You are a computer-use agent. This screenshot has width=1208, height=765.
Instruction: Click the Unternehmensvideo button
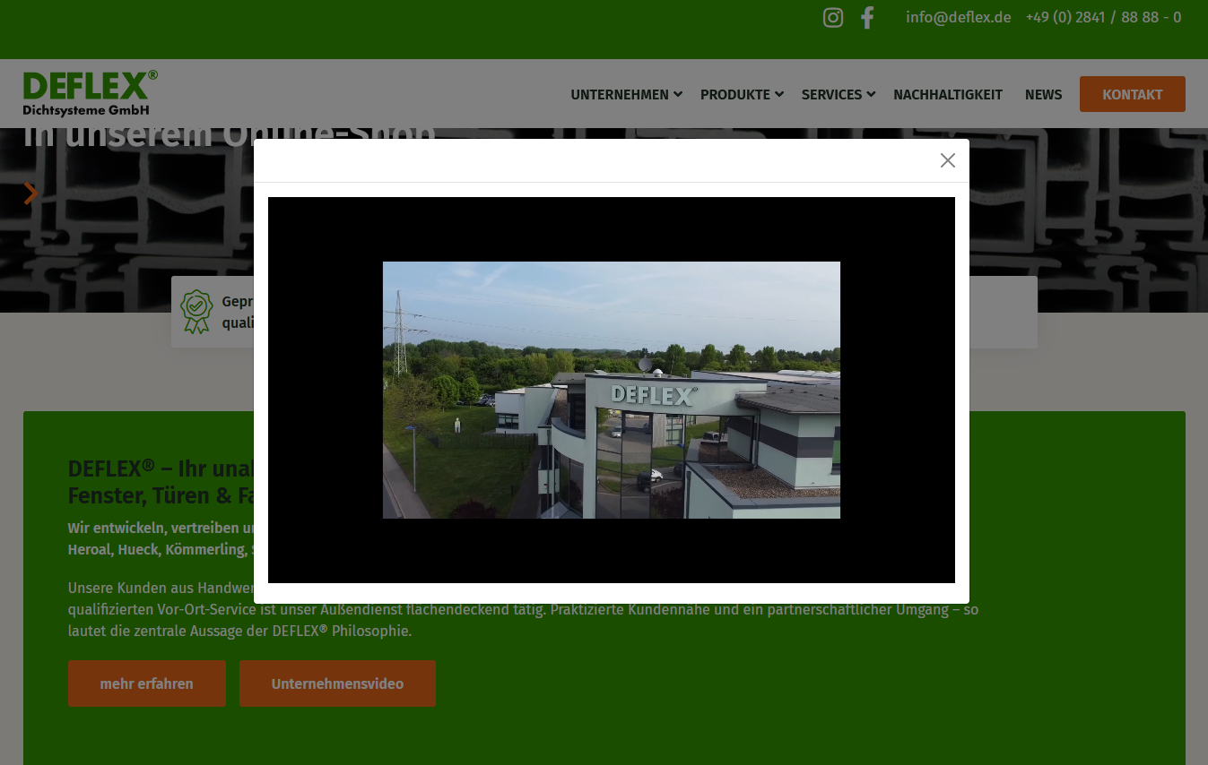tap(337, 683)
